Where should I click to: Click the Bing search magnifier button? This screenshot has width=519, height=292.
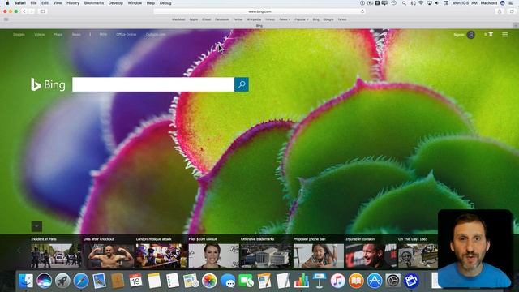(242, 84)
